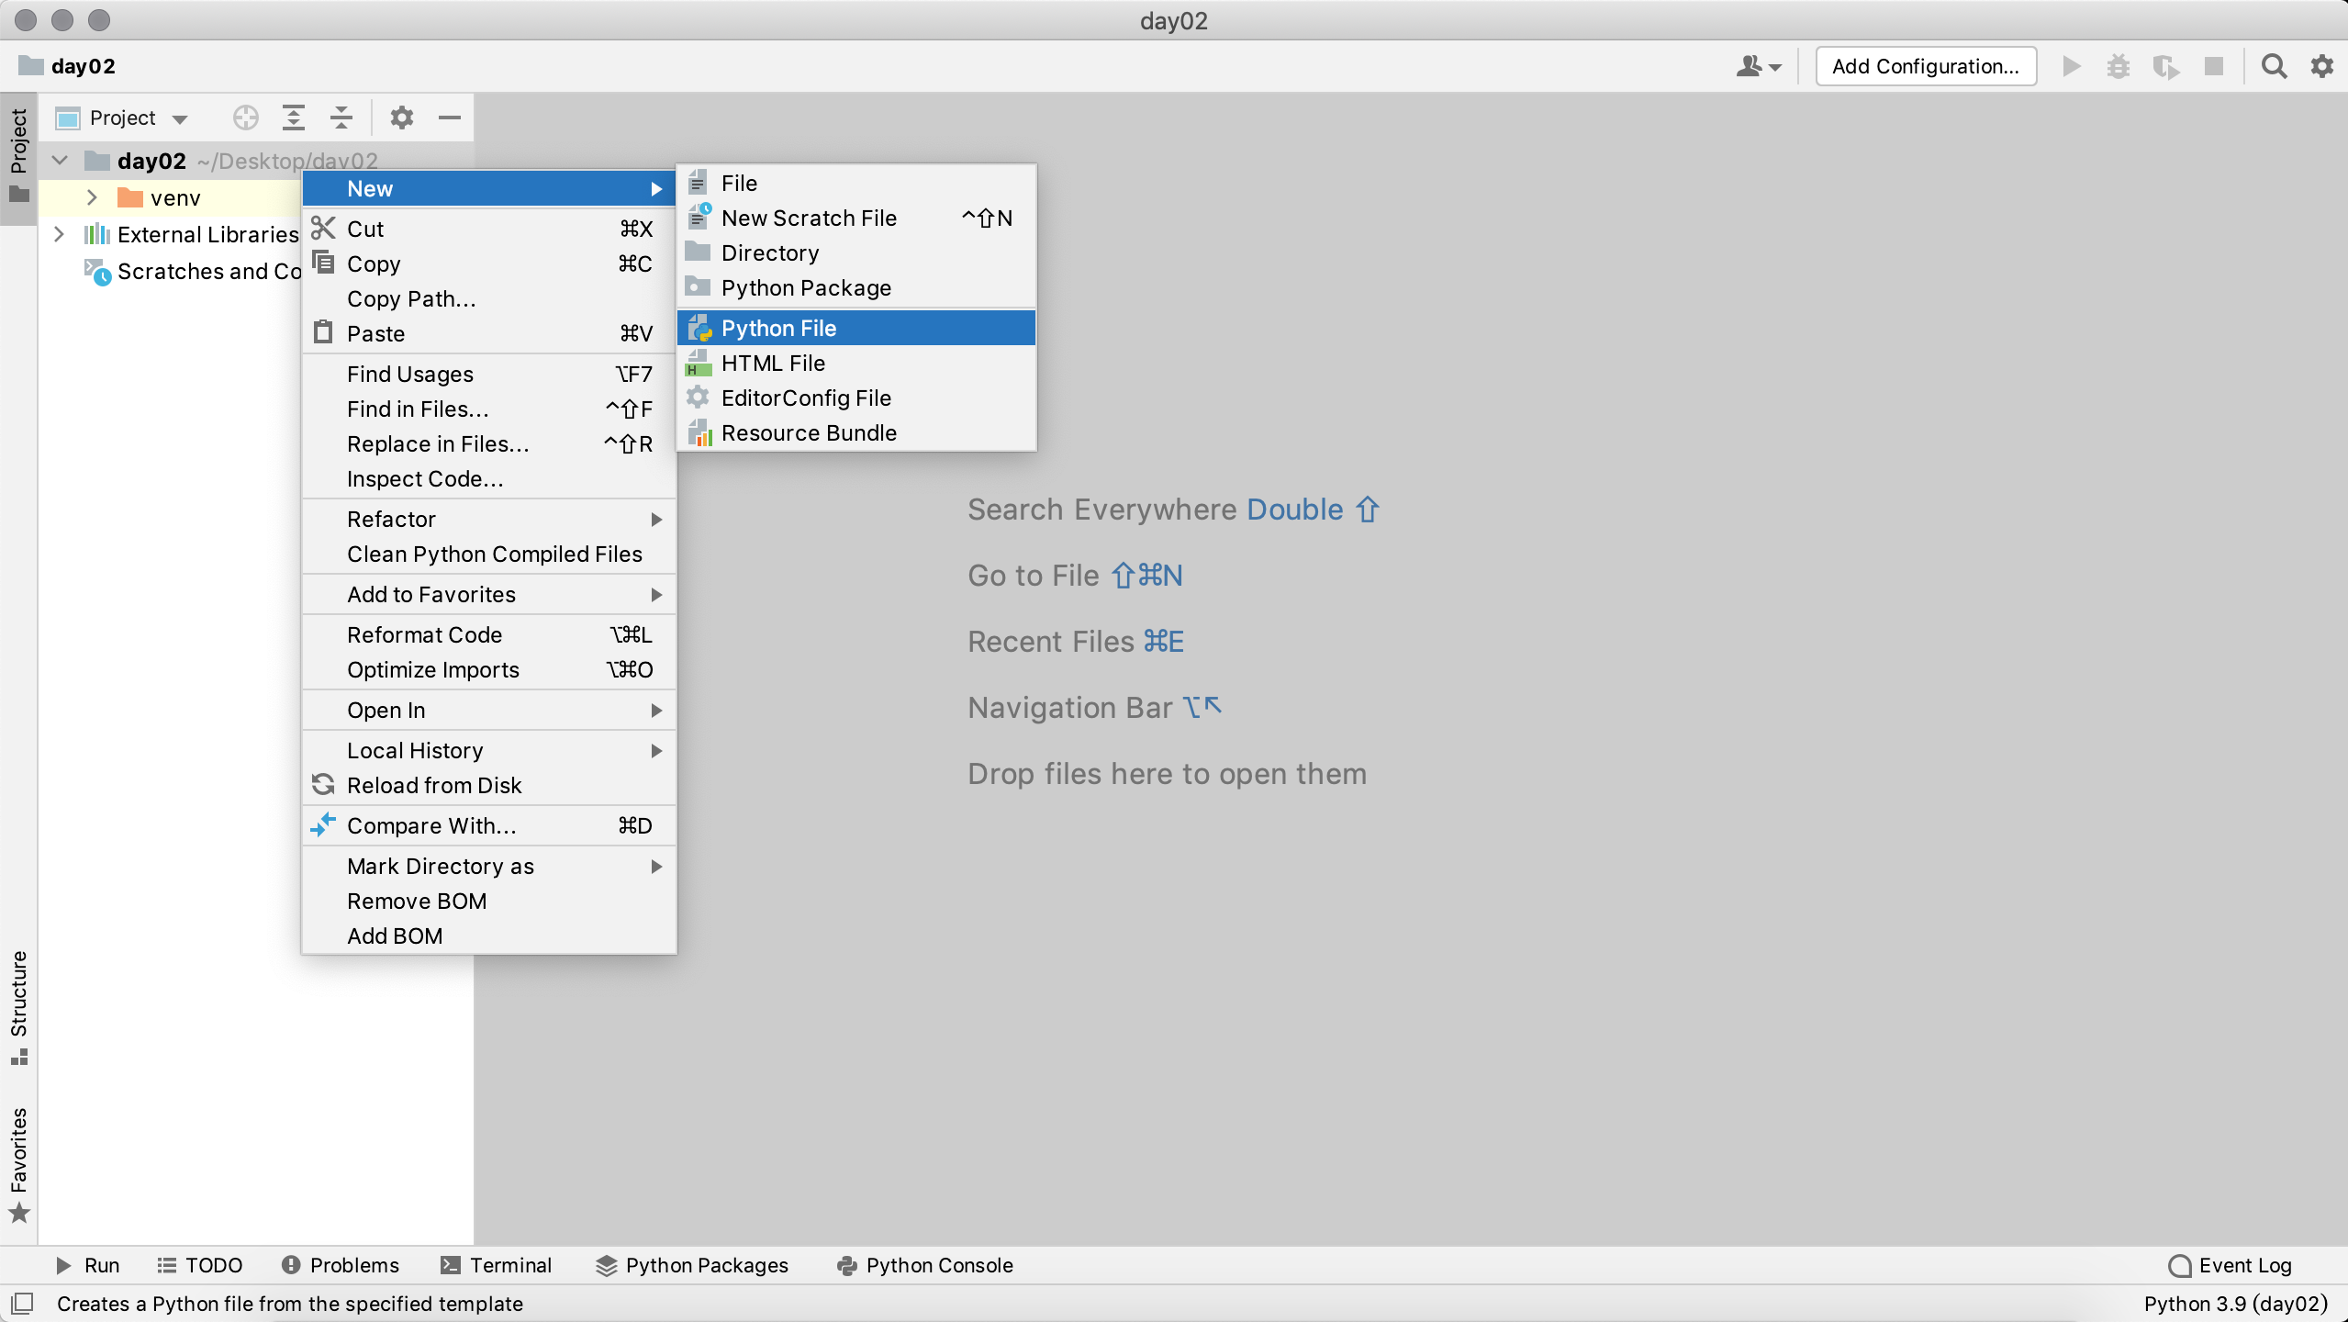This screenshot has height=1322, width=2348.
Task: Hide the Project panel with minus icon
Action: pos(449,118)
